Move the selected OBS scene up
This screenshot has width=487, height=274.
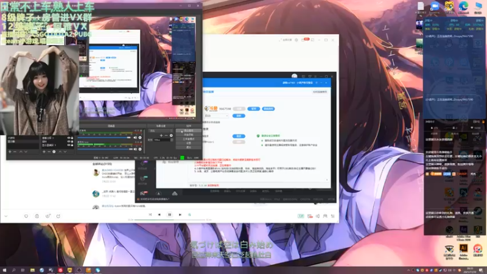click(x=21, y=152)
